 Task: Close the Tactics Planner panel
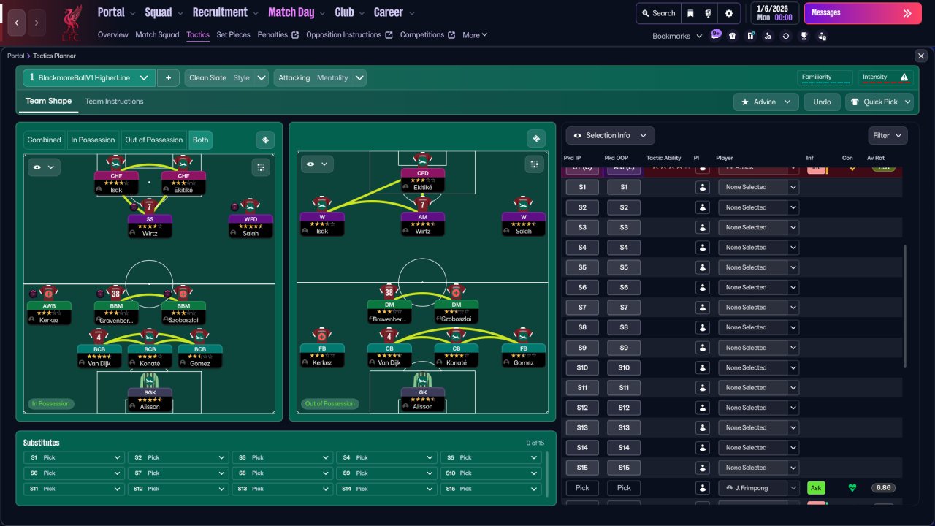click(x=920, y=56)
